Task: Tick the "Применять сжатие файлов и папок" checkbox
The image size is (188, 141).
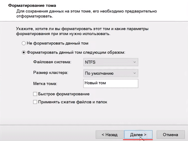Action: pyautogui.click(x=35, y=102)
